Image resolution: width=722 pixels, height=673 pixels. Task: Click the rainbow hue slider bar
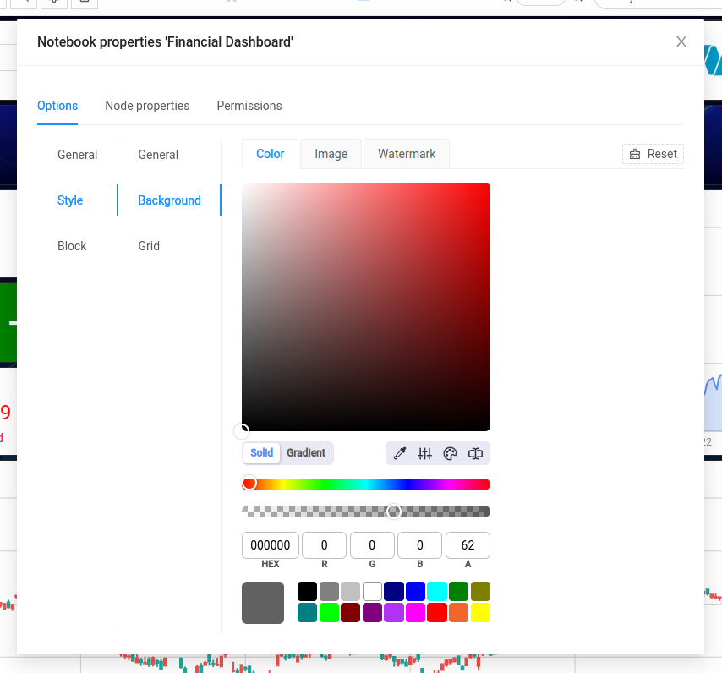click(366, 484)
